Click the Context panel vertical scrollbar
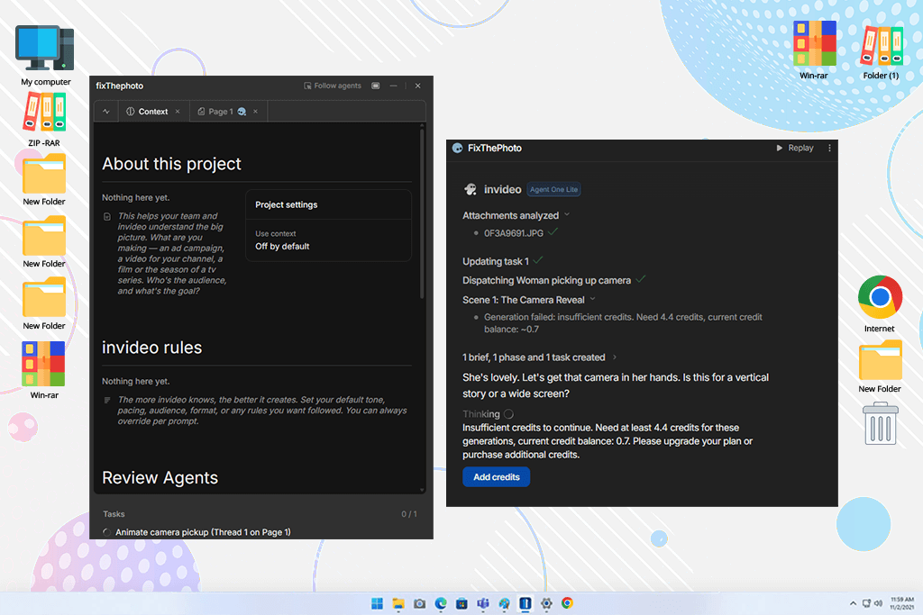 [x=422, y=212]
